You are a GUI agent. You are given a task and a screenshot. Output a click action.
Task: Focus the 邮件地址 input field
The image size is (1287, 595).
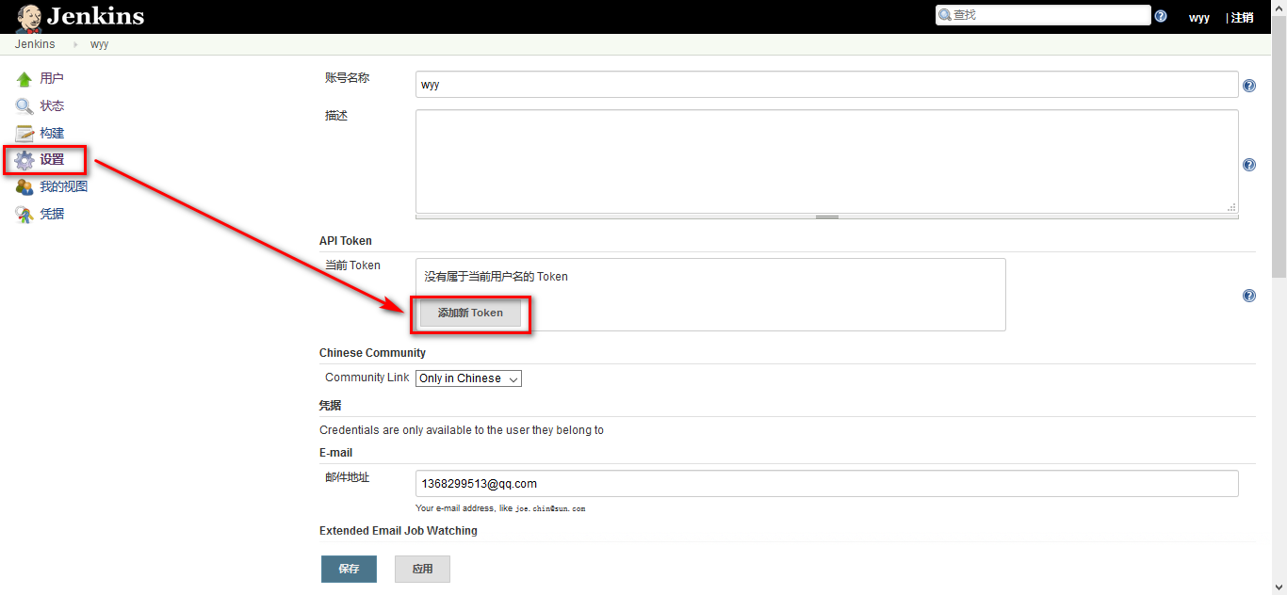[x=827, y=484]
